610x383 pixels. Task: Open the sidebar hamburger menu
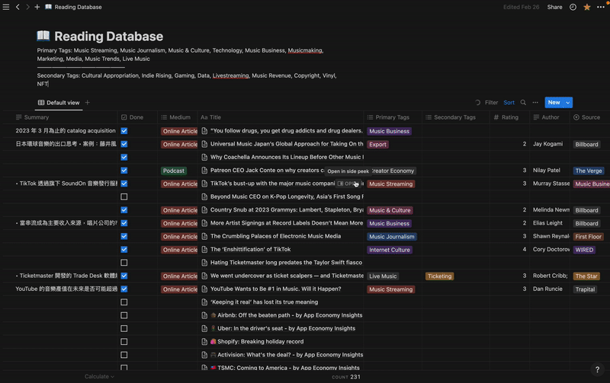click(x=6, y=7)
